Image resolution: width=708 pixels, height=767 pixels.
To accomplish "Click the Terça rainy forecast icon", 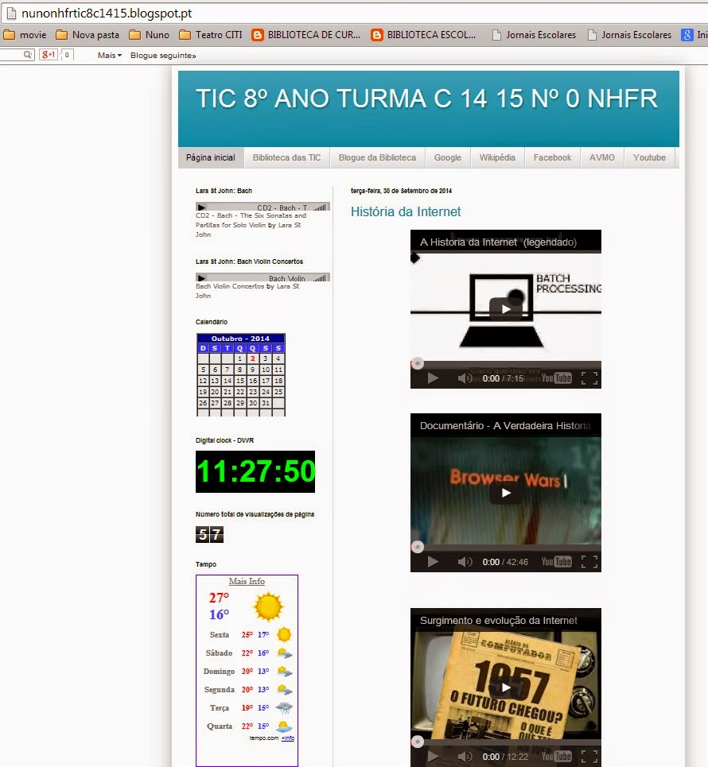I will [x=284, y=708].
